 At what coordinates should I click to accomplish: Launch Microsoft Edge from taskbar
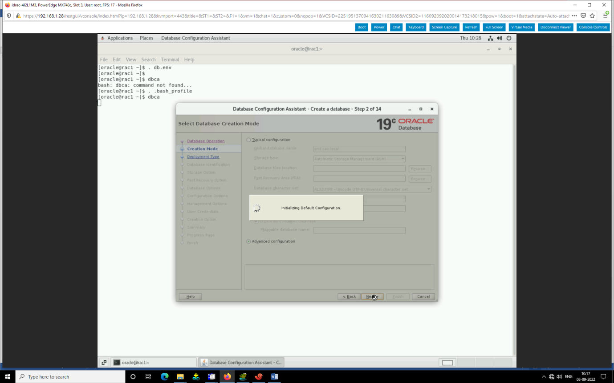[x=164, y=376]
